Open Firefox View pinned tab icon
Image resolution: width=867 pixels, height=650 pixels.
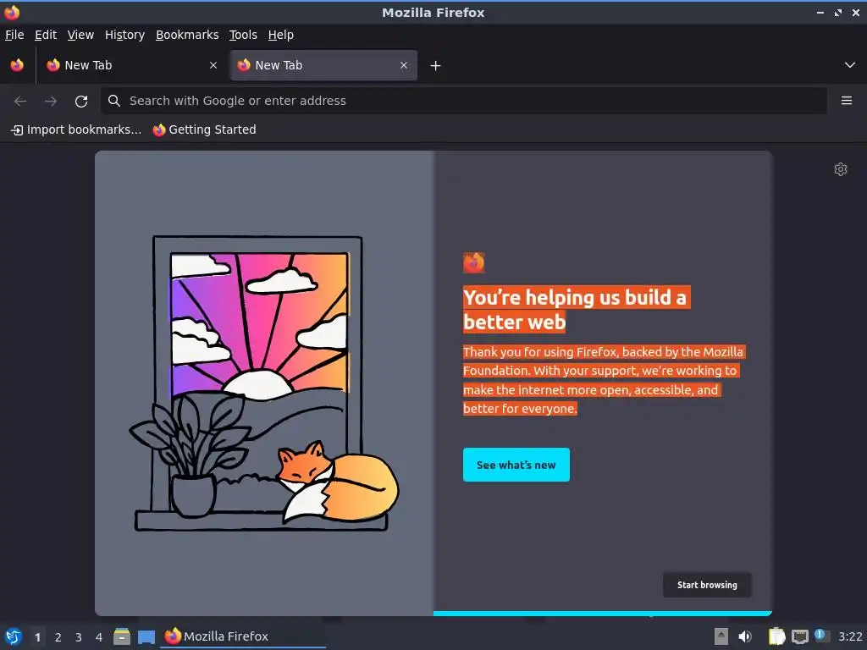(x=17, y=65)
